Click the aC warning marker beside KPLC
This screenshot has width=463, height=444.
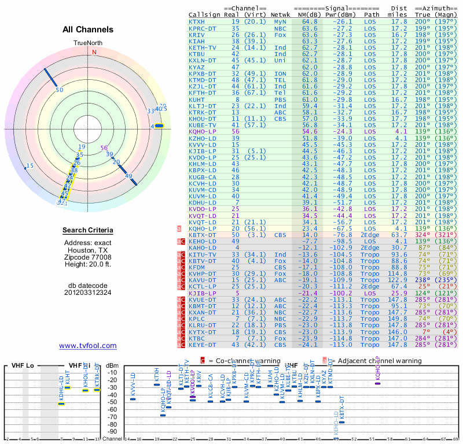click(181, 319)
